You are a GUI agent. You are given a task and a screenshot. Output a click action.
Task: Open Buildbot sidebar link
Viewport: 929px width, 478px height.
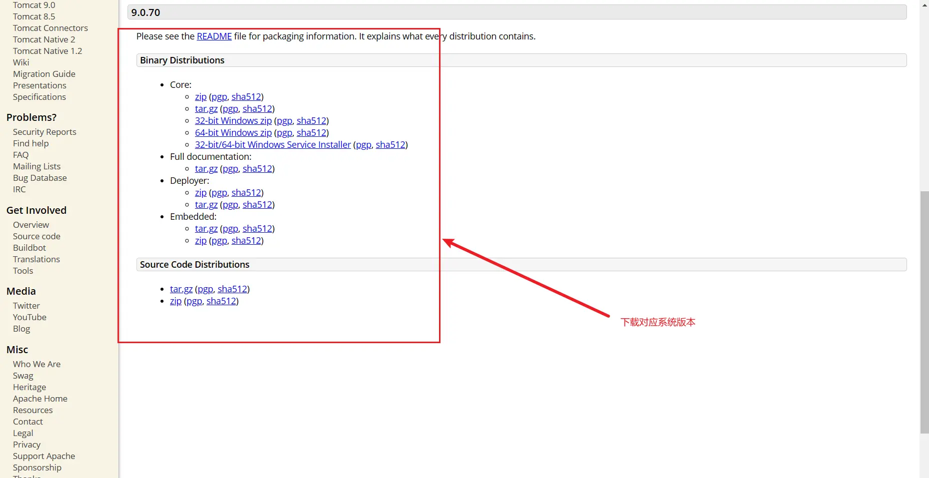[29, 248]
